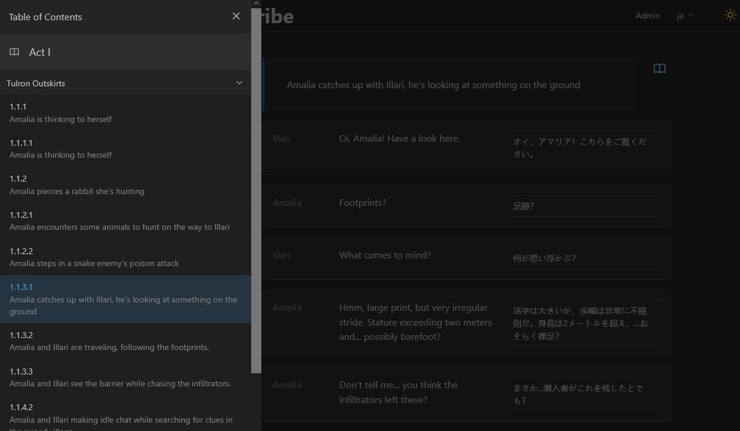The height and width of the screenshot is (431, 740).
Task: Go to scene 1.1.1
Action: tap(60, 113)
